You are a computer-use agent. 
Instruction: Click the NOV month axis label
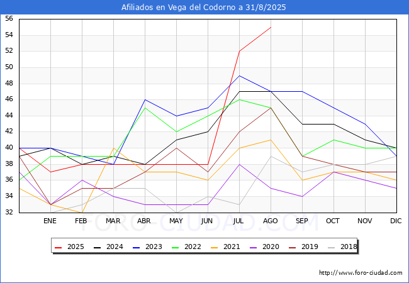click(365, 221)
